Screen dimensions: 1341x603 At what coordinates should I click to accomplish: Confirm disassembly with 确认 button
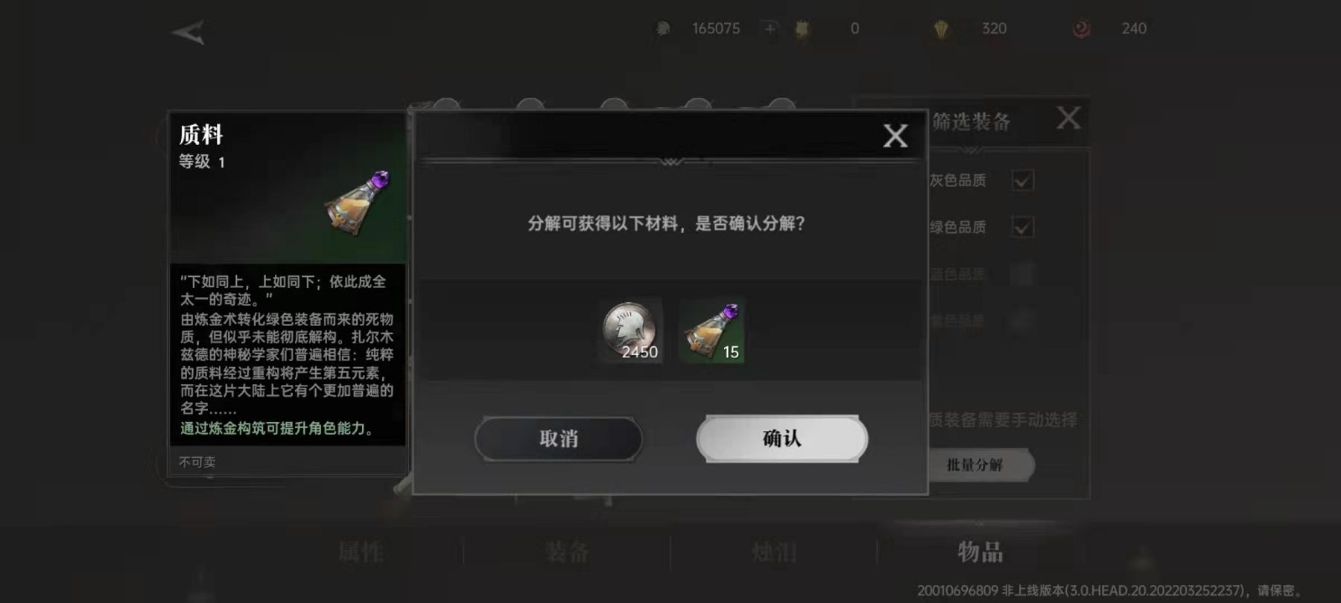782,438
